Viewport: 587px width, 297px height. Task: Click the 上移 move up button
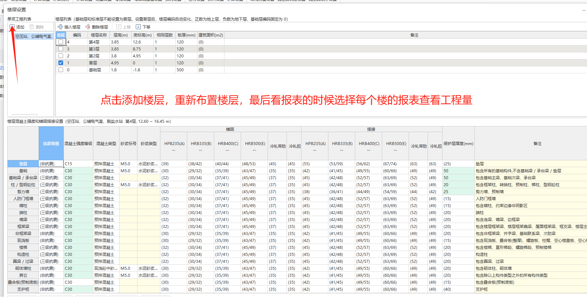(x=124, y=27)
